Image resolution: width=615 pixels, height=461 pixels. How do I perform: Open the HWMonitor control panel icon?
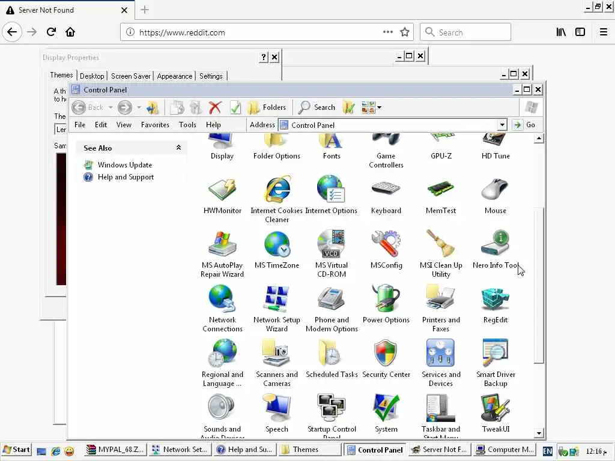[222, 196]
